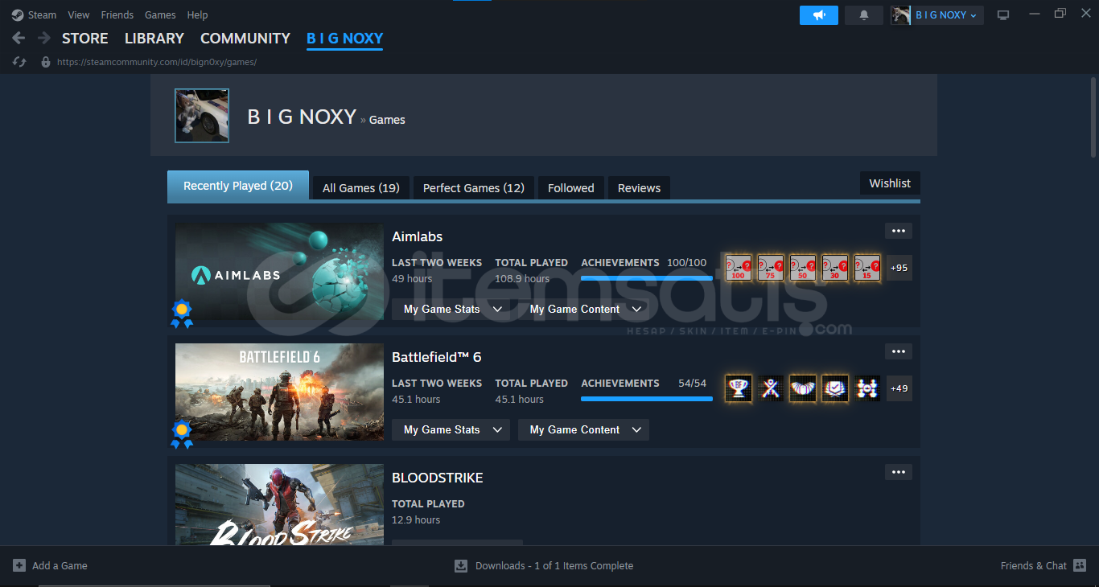Viewport: 1099px width, 587px height.
Task: Click the perfect game ribbon on Aimlabs
Action: pyautogui.click(x=182, y=314)
